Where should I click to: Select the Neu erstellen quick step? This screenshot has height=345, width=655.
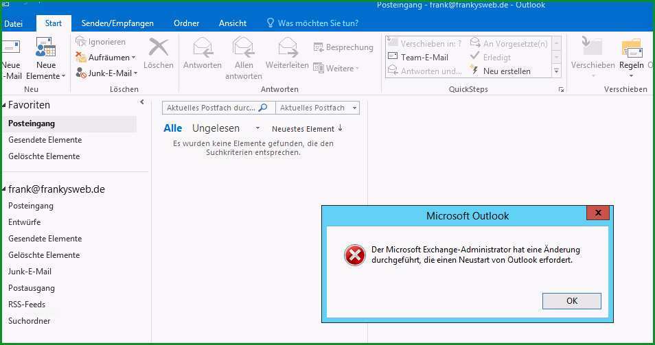click(x=500, y=71)
